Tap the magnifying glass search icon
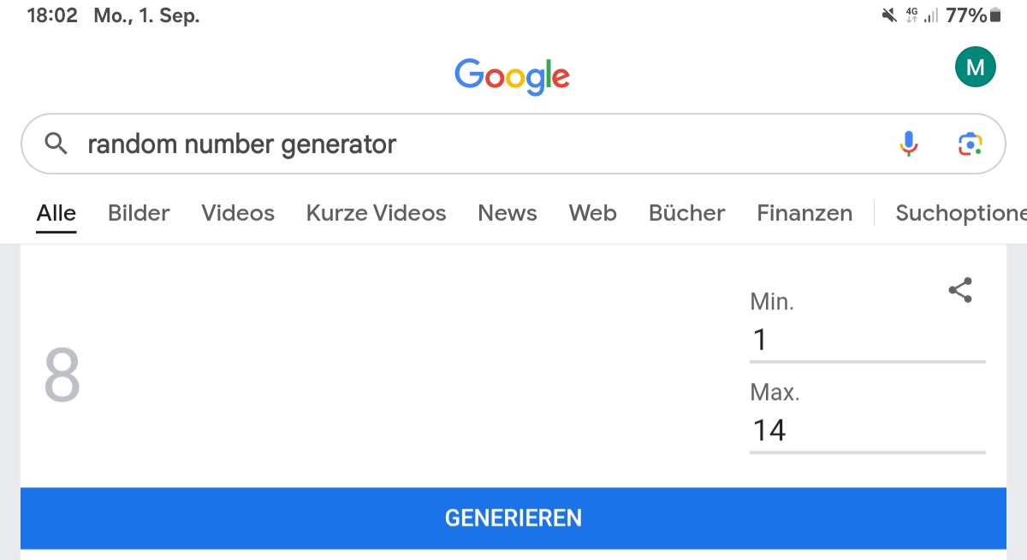The height and width of the screenshot is (560, 1027). click(x=56, y=144)
